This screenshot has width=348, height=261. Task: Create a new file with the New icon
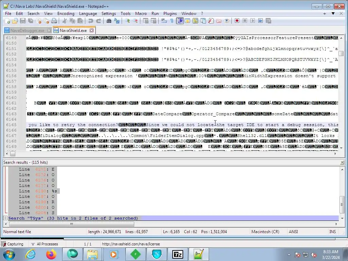(x=7, y=21)
